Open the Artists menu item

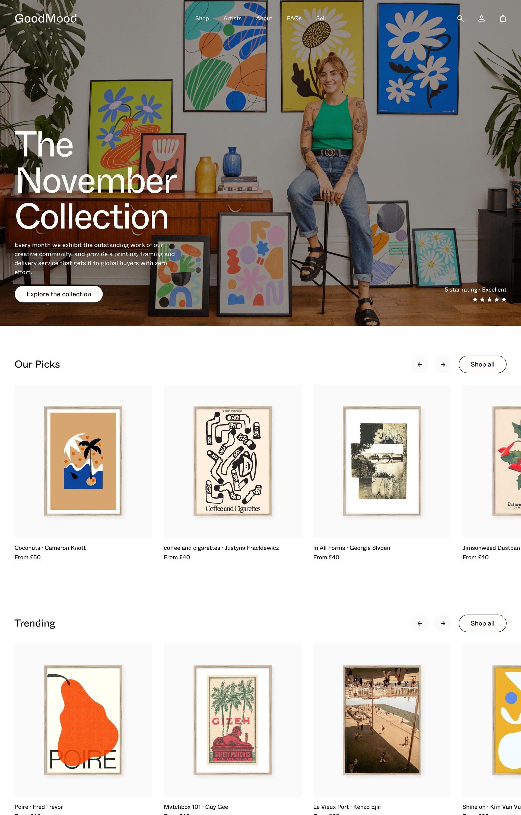pos(233,18)
